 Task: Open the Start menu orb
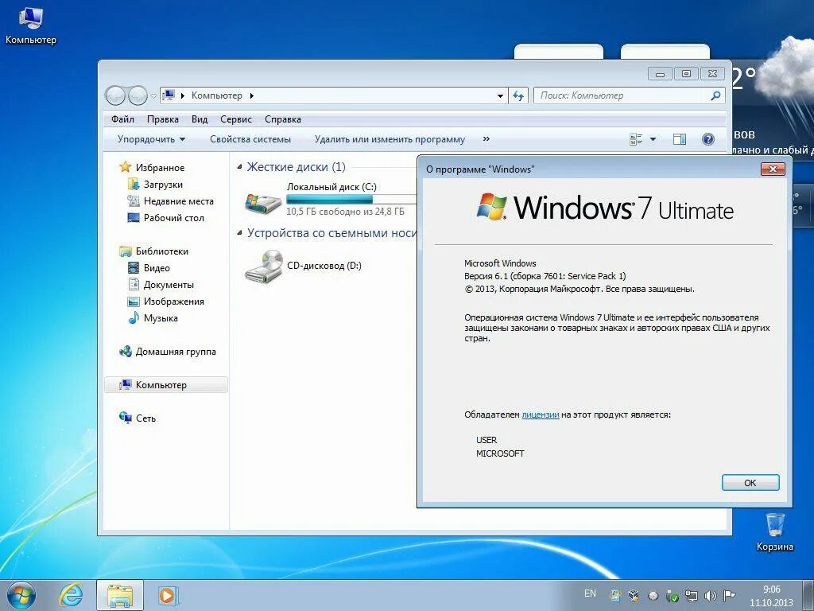click(x=21, y=595)
